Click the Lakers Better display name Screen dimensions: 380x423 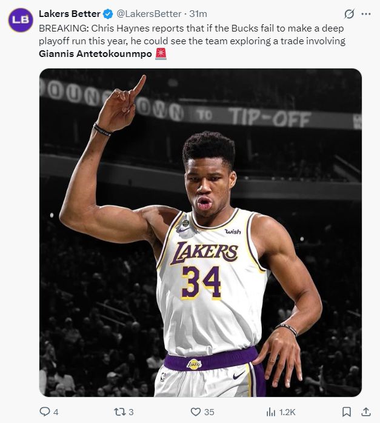click(69, 13)
